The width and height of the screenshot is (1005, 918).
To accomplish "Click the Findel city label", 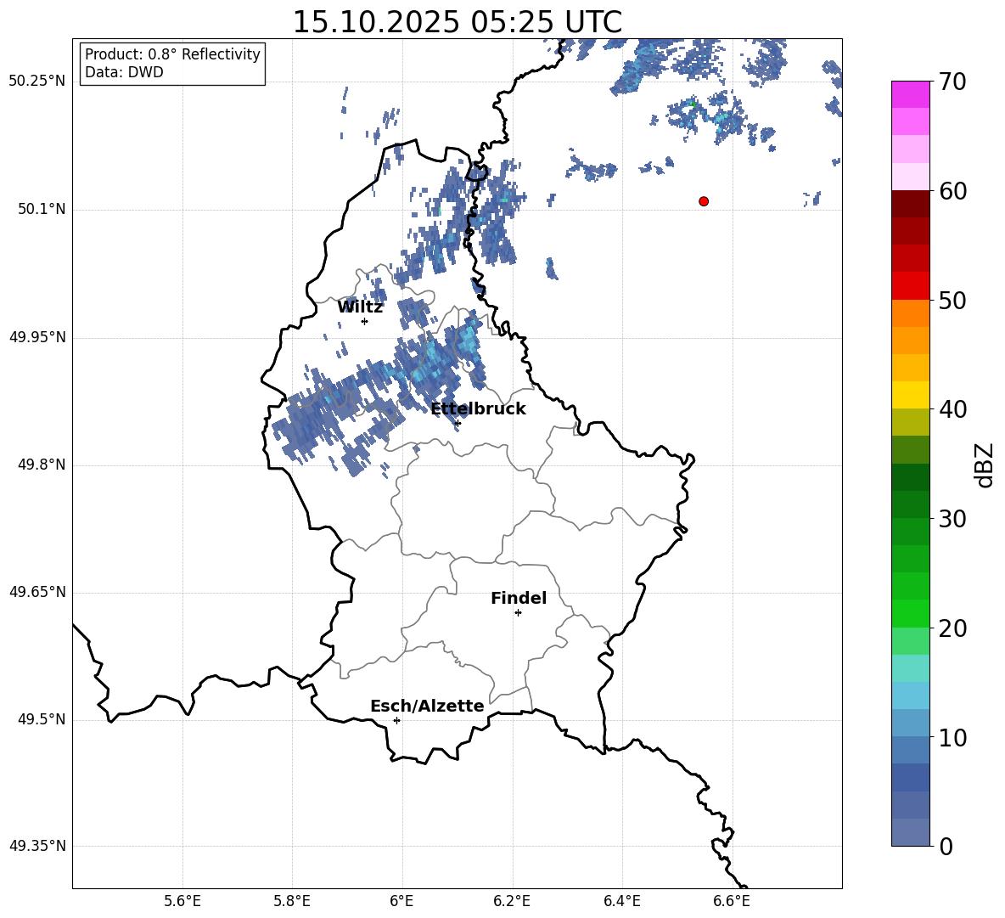I will point(519,598).
